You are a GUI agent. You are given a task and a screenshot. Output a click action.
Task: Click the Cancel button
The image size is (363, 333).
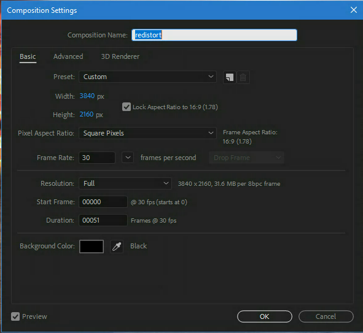click(x=326, y=316)
